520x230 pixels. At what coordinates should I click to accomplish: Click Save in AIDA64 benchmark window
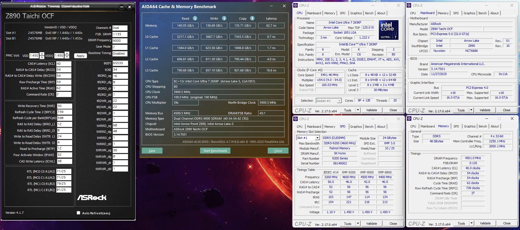(x=152, y=151)
